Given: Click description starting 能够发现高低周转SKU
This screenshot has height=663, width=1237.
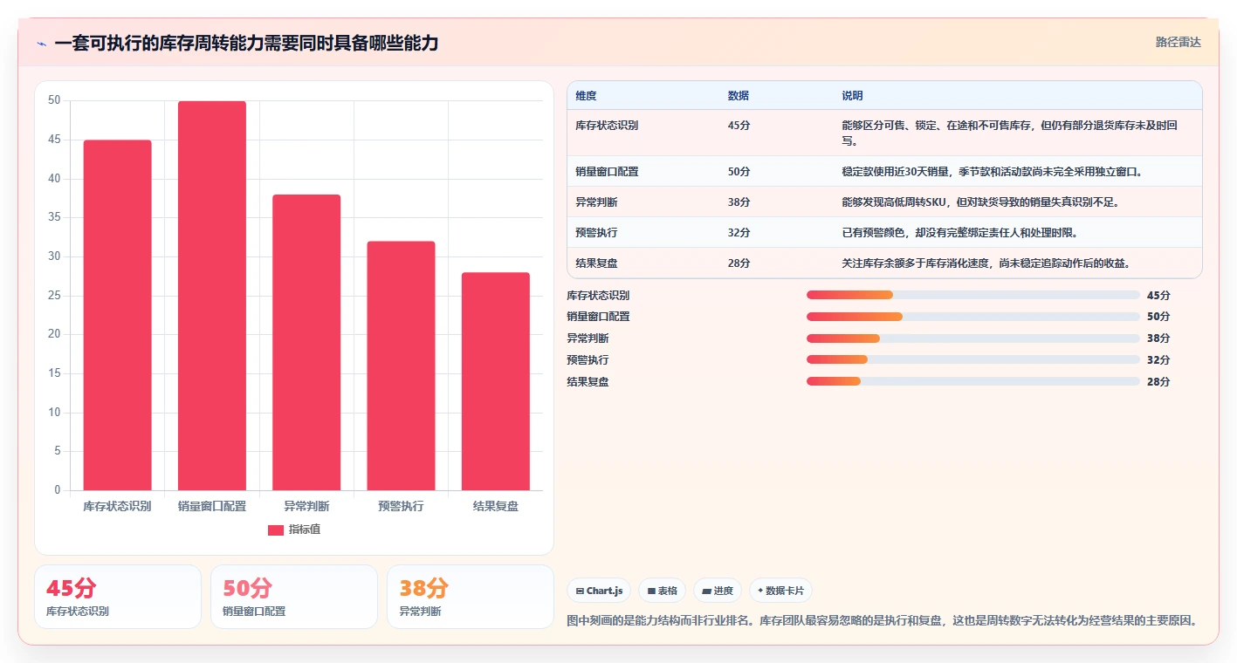Looking at the screenshot, I should click(x=980, y=202).
